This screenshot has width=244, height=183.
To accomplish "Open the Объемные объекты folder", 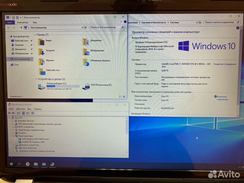I will (96, 62).
